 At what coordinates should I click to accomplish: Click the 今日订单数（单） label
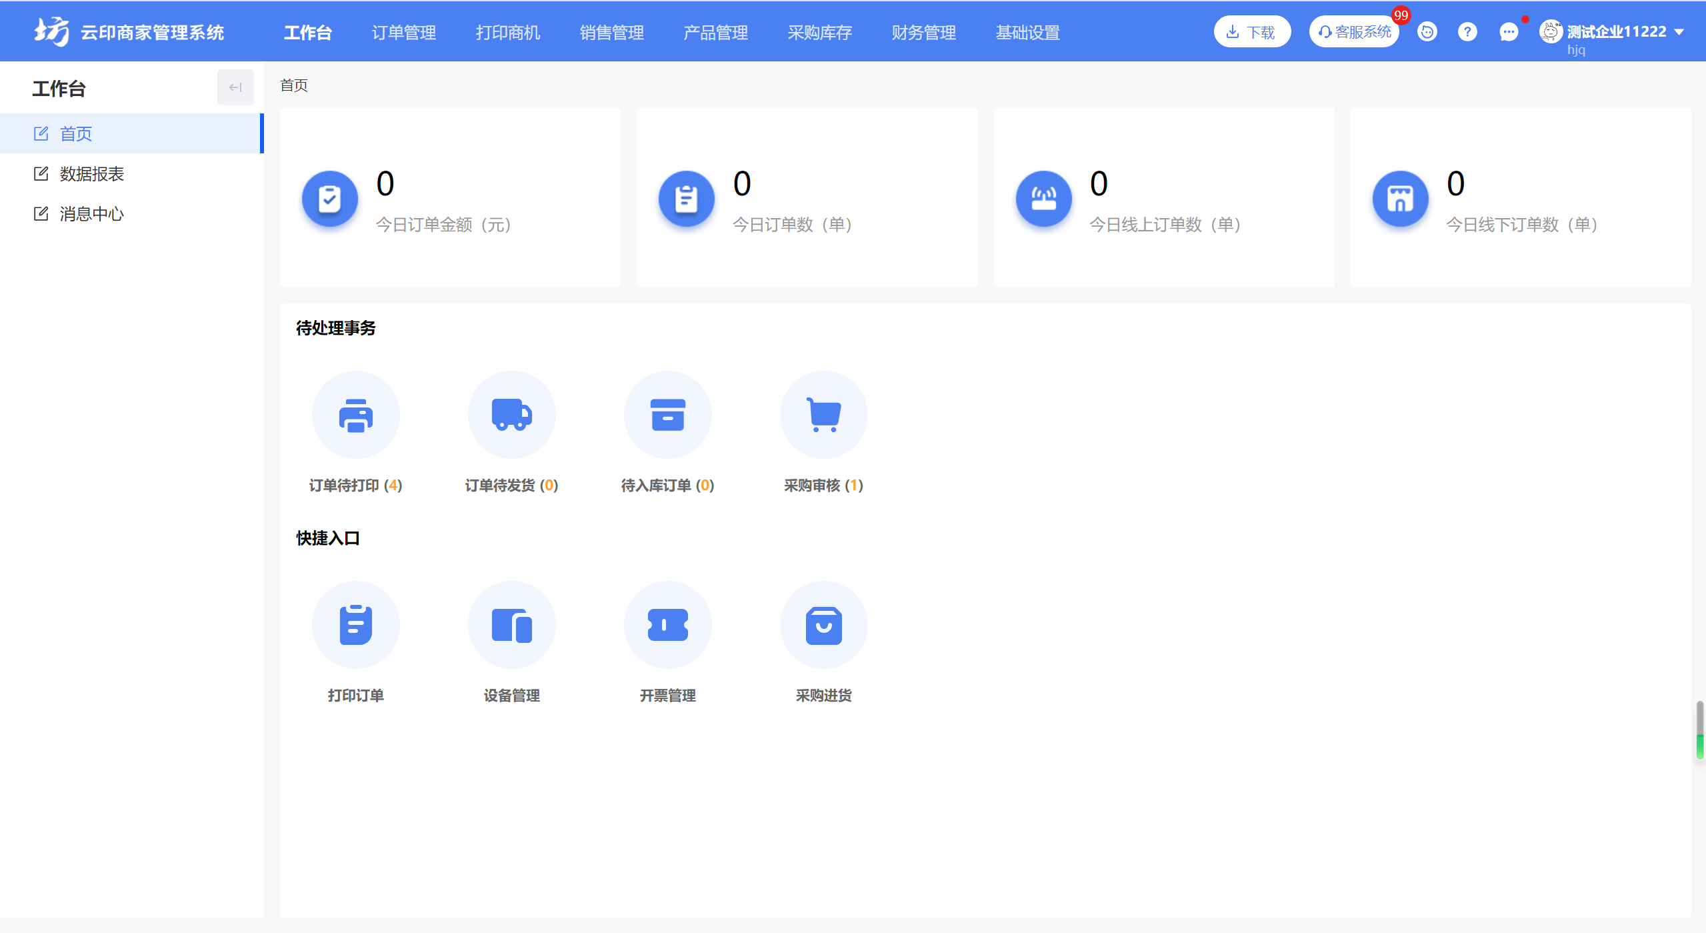(x=793, y=225)
